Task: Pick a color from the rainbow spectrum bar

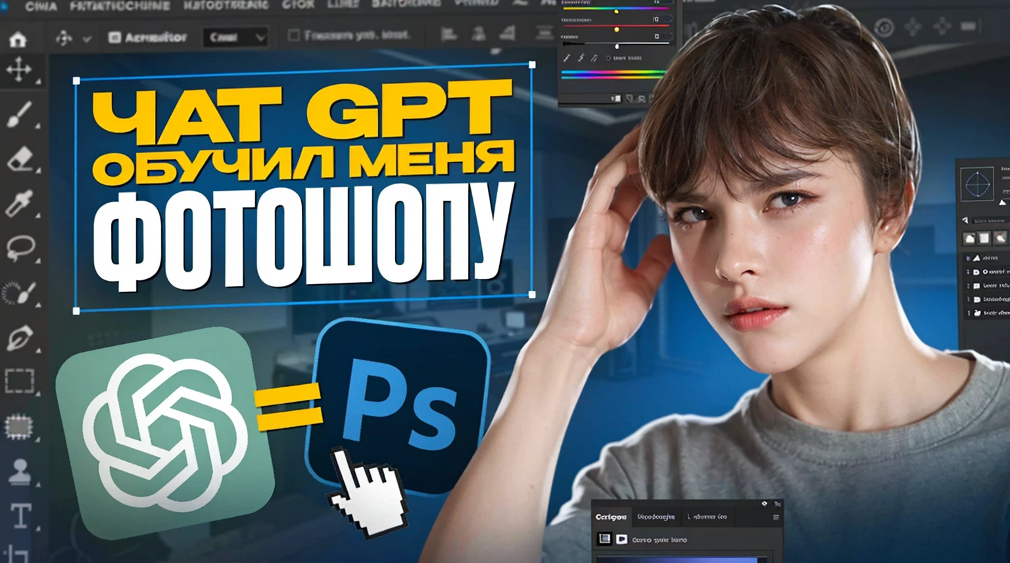Action: 612,75
